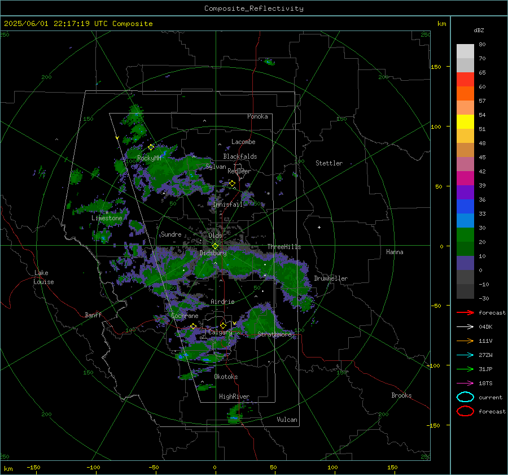Click the Airdrie city label

tap(222, 302)
